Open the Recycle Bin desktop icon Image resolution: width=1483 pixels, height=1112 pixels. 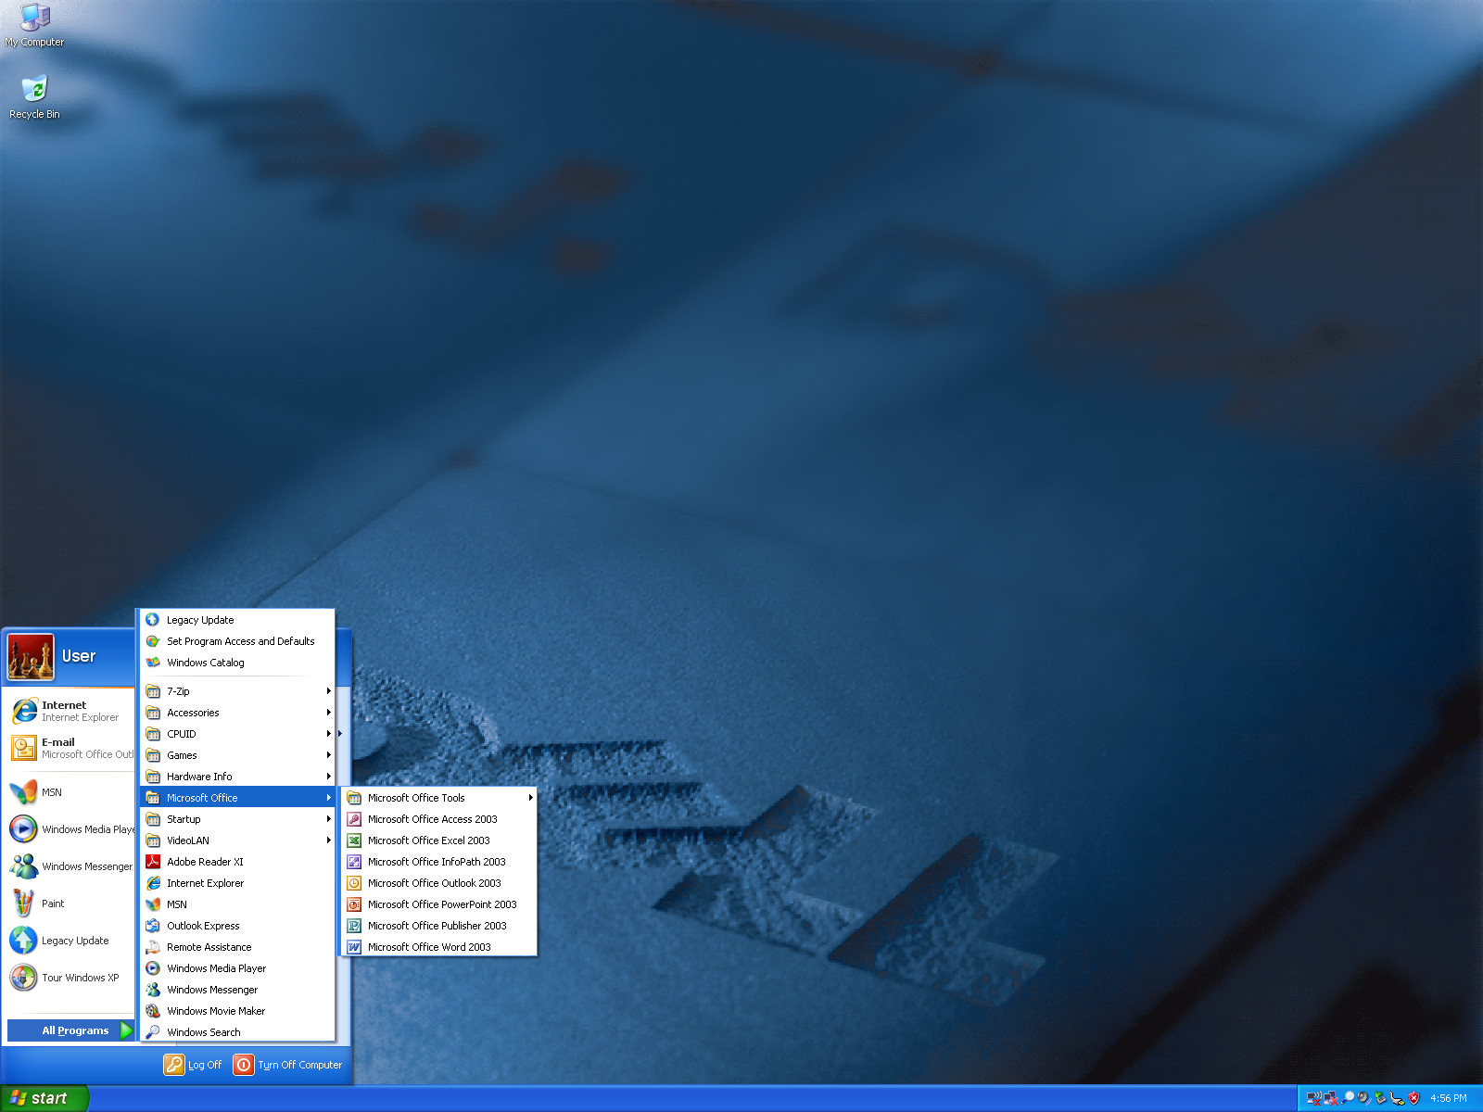coord(34,96)
